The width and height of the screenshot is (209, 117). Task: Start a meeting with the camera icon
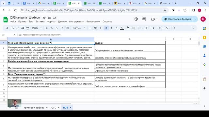153,19
